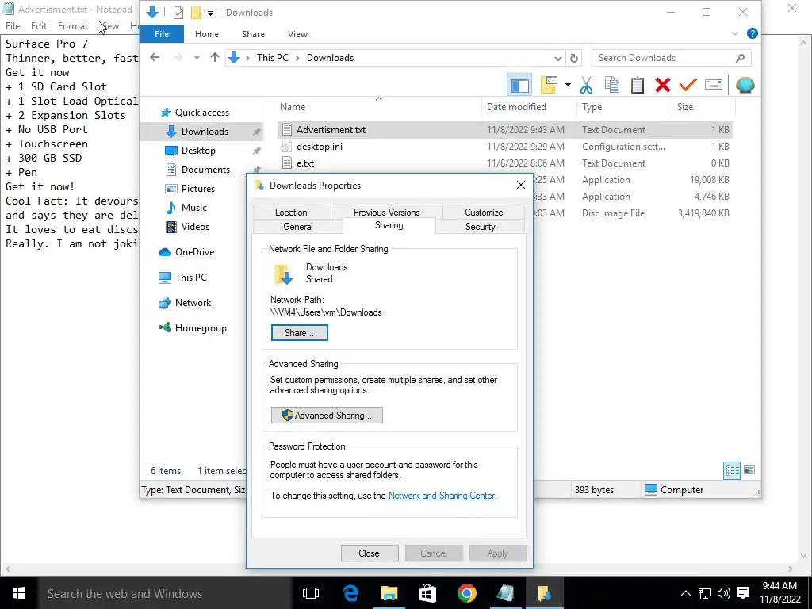Switch to the Previous Versions tab
Image resolution: width=812 pixels, height=609 pixels.
point(386,213)
